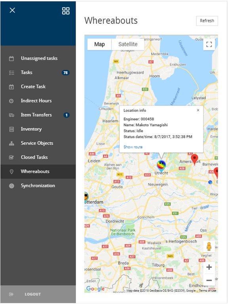This screenshot has height=304, width=228.
Task: Open Item Transfers page
Action: pyautogui.click(x=38, y=115)
